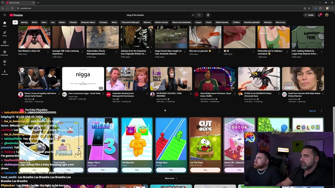Click the search text field
Viewport: 335px width, 188px height.
tap(158, 15)
